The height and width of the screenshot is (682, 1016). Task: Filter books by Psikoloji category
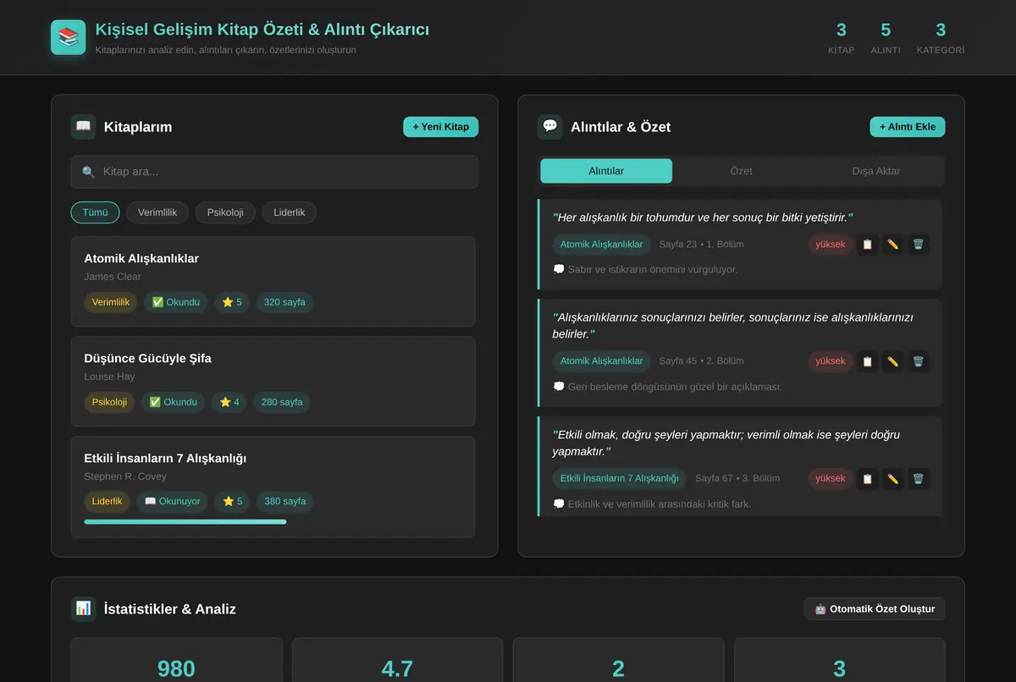225,212
